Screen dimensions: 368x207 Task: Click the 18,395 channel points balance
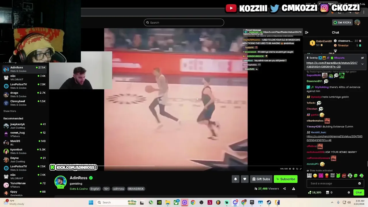pyautogui.click(x=315, y=192)
